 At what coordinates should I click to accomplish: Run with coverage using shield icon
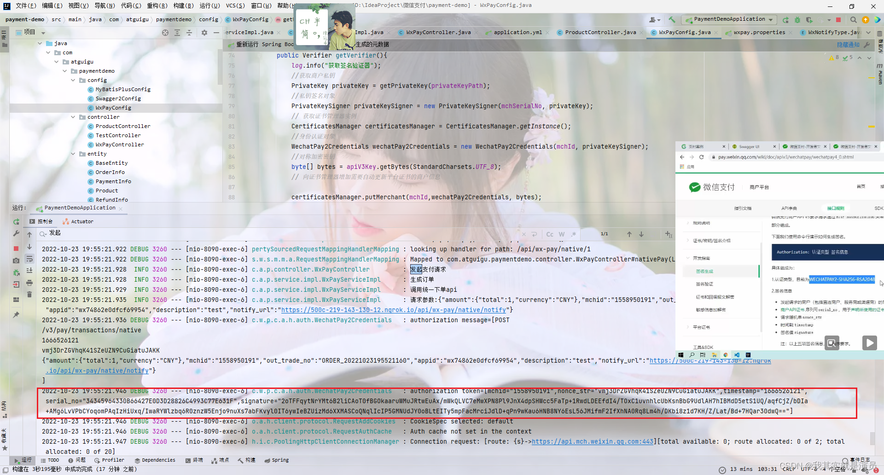tap(809, 20)
